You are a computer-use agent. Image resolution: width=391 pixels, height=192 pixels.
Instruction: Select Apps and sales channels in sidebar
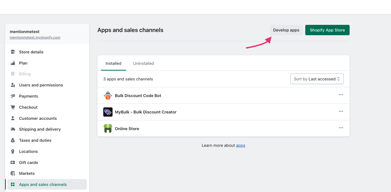pos(47,184)
